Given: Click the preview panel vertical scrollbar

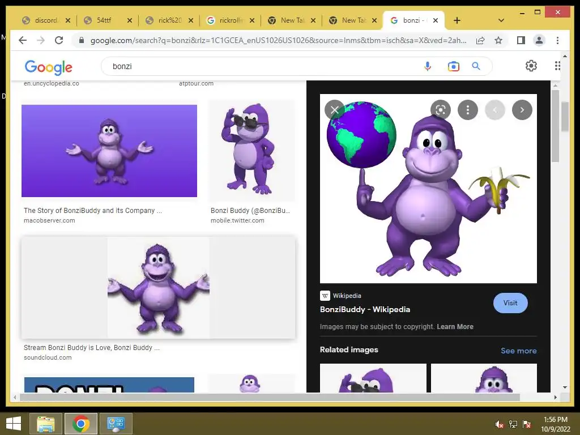Looking at the screenshot, I should pyautogui.click(x=555, y=126).
